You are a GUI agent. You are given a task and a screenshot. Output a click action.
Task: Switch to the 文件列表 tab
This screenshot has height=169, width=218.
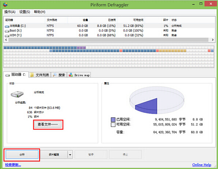pos(40,75)
